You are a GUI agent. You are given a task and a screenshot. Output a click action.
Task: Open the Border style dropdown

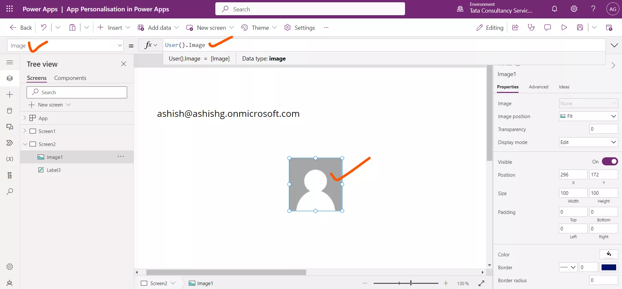pos(568,267)
